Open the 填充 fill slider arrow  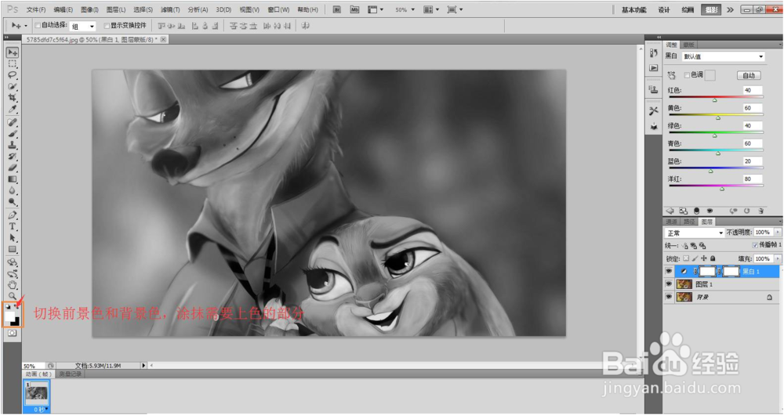tap(778, 258)
